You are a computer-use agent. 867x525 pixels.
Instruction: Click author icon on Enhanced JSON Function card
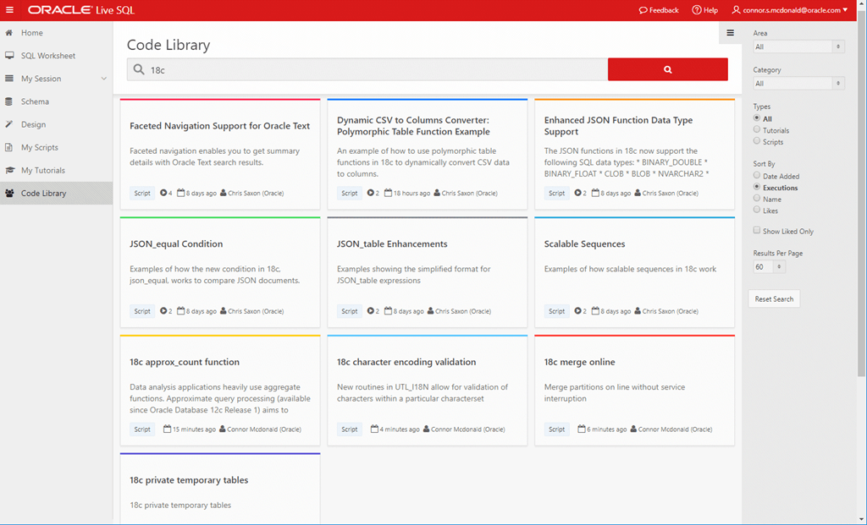(638, 194)
